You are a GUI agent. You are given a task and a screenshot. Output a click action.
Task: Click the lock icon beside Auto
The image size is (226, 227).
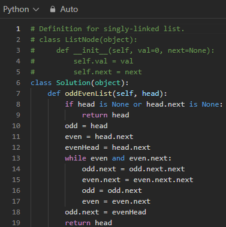(53, 9)
